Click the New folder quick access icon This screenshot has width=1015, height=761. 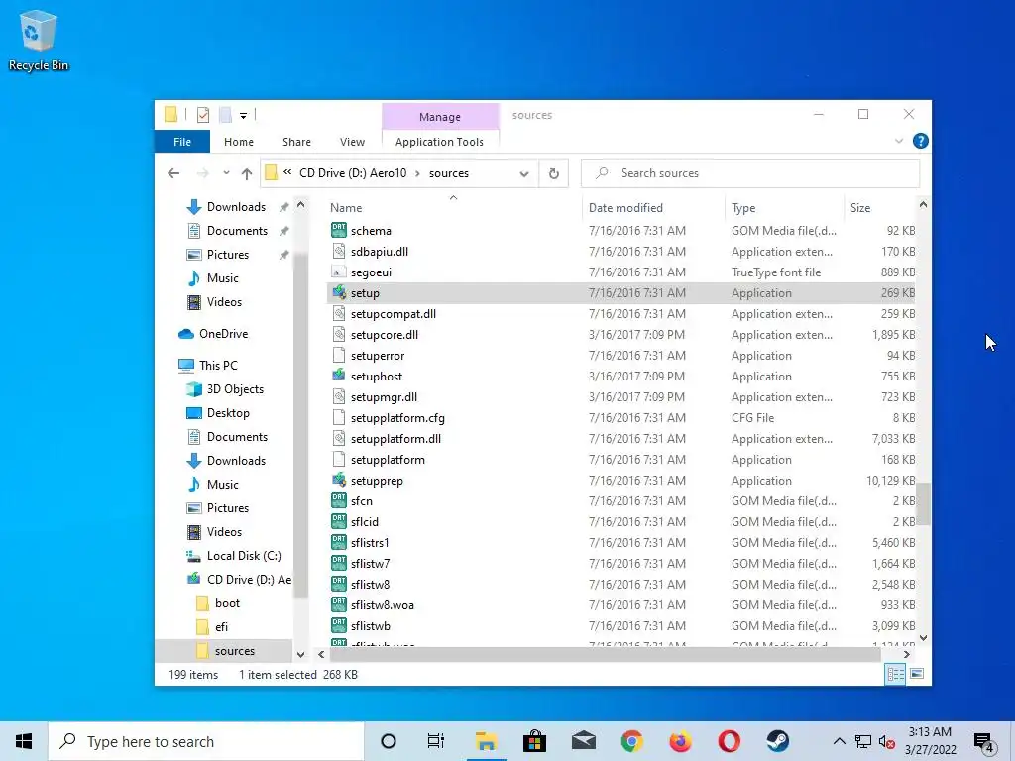(225, 115)
